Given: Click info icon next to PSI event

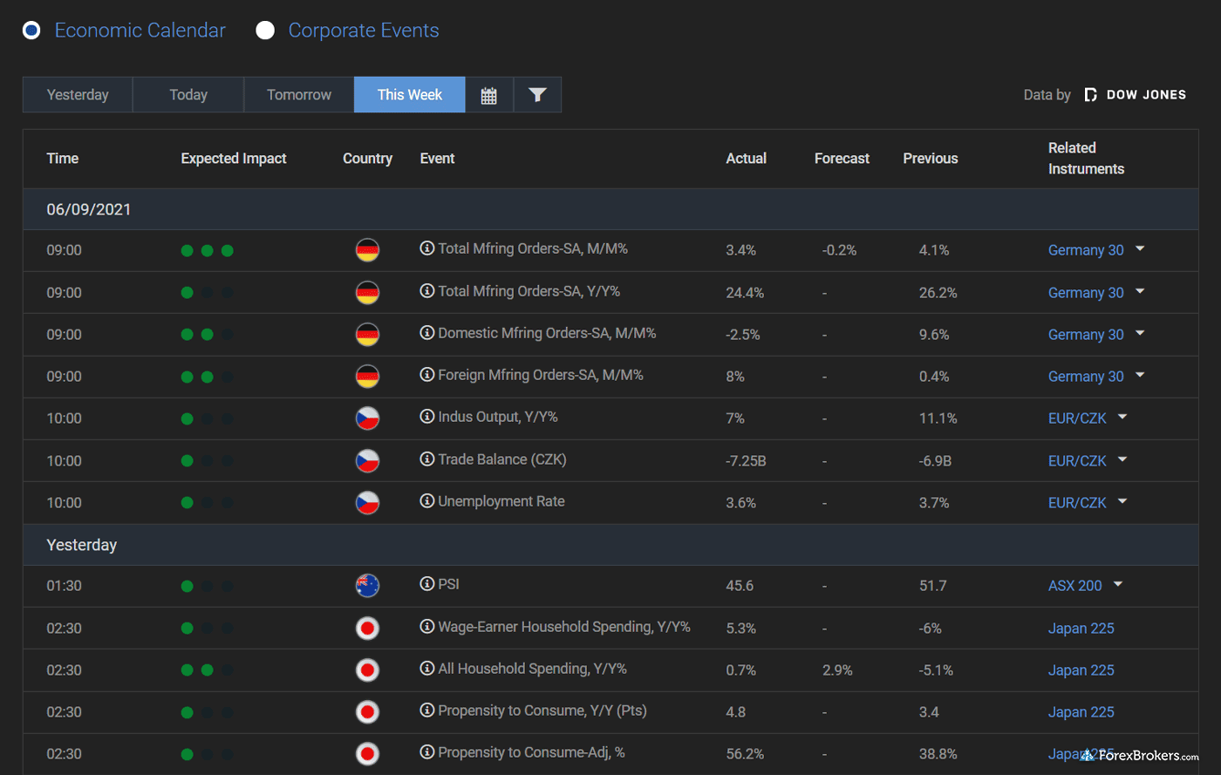Looking at the screenshot, I should (427, 584).
